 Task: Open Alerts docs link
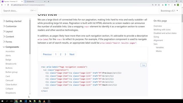click(8, 56)
